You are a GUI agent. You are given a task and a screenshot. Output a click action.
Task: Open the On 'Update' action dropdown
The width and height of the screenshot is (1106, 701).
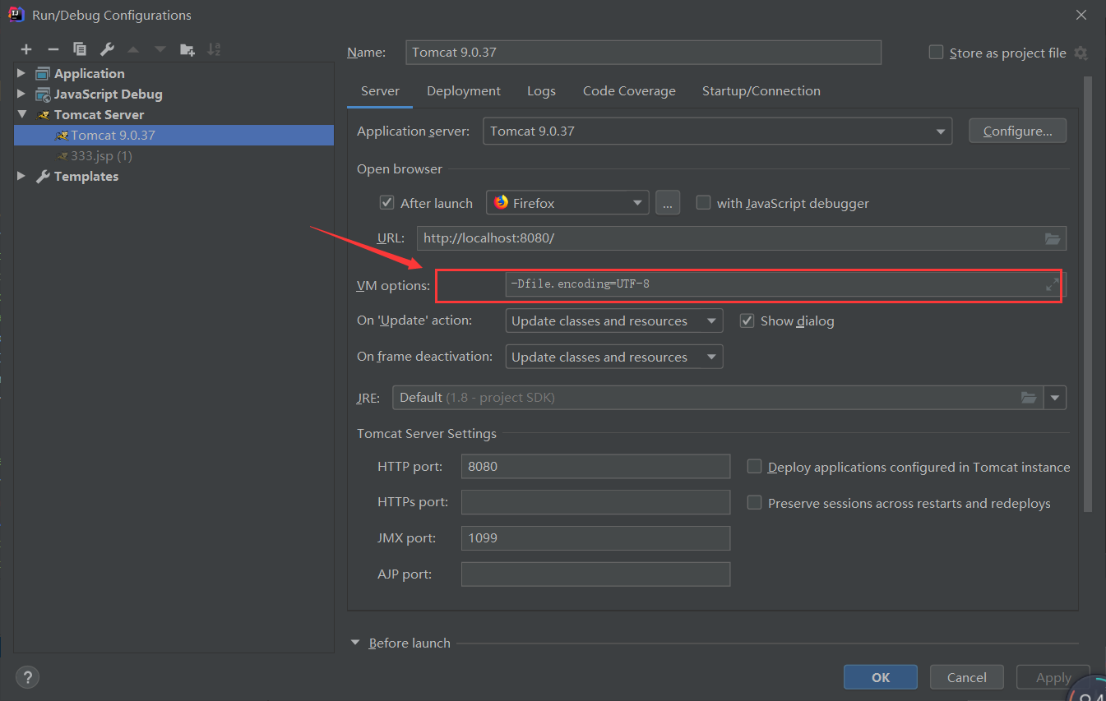(x=613, y=321)
